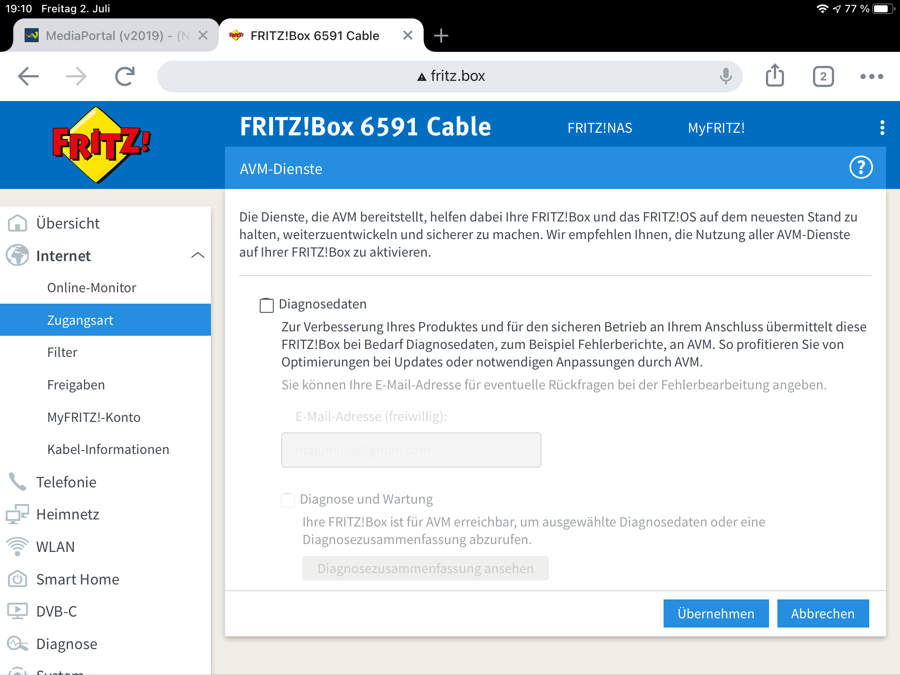Open Smart Home menu label
The height and width of the screenshot is (675, 900).
point(77,579)
